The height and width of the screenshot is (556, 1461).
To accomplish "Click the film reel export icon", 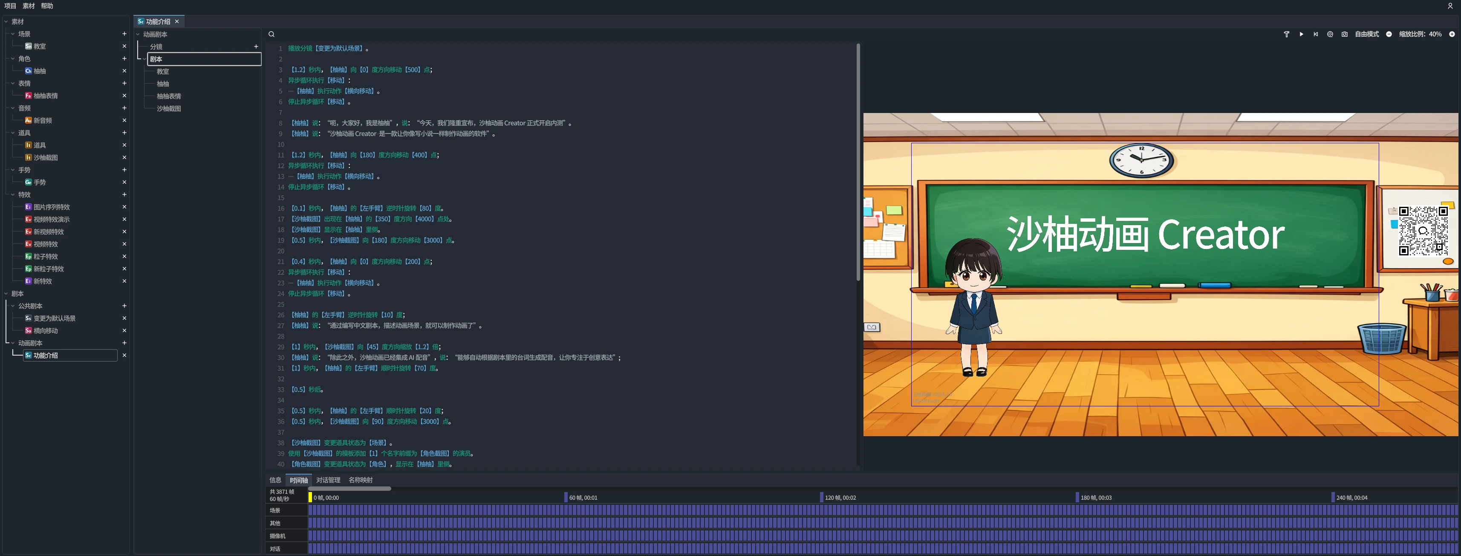I will [1330, 34].
